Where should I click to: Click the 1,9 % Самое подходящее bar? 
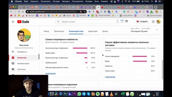click(x=140, y=56)
